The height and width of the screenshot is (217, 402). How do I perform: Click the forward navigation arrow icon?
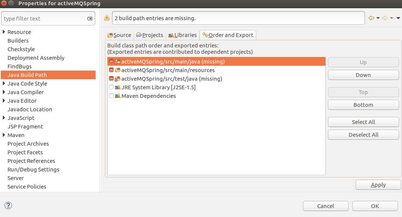click(x=384, y=18)
